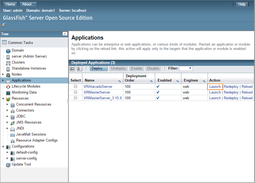Screen dimensions: 255x183
Task: Sort the table by Deployment Order
Action: 151,81
